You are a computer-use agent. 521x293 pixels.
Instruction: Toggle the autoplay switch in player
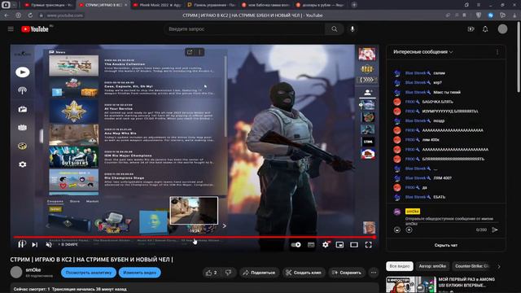296,245
